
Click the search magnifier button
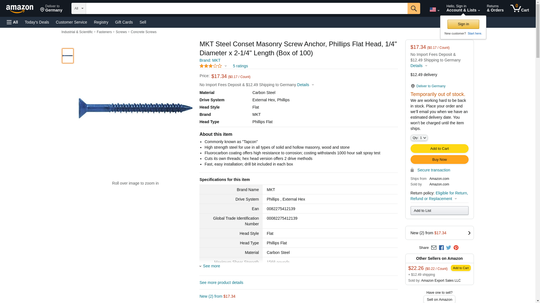(413, 8)
